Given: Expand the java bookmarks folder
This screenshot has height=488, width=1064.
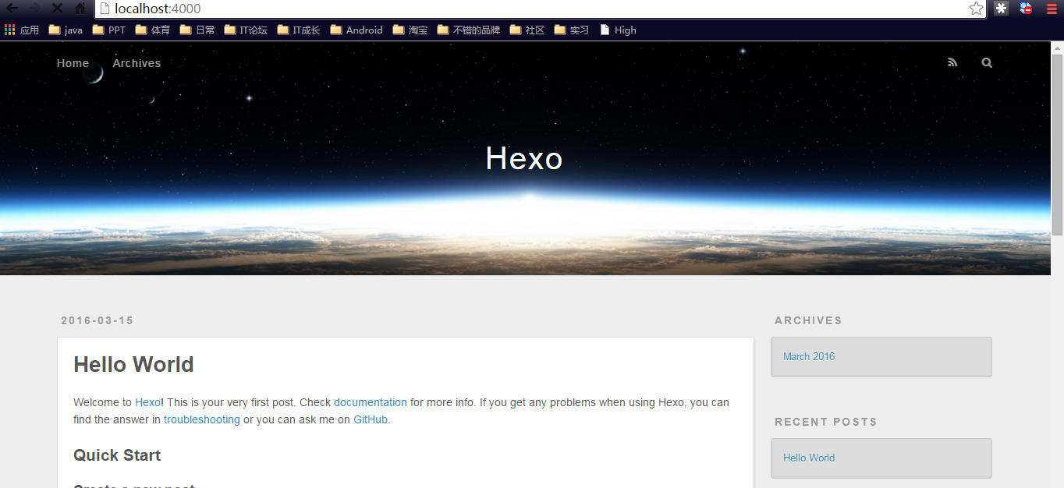Looking at the screenshot, I should (66, 30).
